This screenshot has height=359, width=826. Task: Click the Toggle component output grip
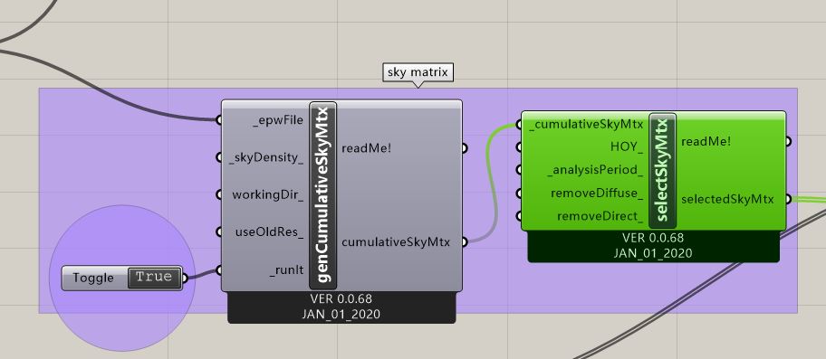pos(185,278)
